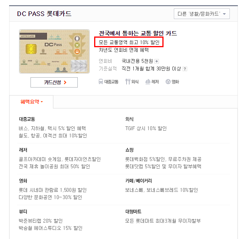
Task: Expand the 연회비 plus icon
Action: point(157,61)
